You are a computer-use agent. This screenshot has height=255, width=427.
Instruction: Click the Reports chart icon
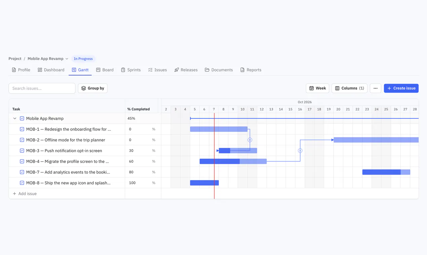click(x=242, y=70)
